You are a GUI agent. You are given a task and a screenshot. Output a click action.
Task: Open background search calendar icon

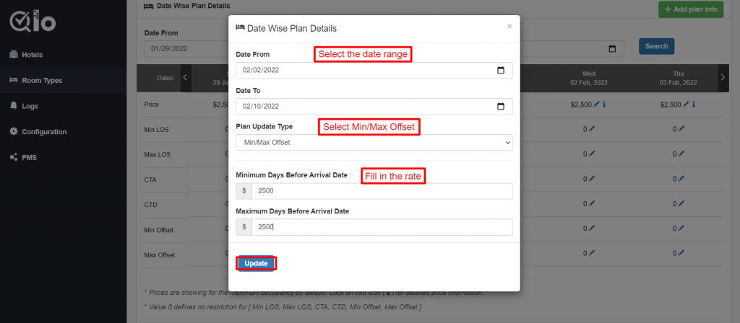[x=613, y=48]
